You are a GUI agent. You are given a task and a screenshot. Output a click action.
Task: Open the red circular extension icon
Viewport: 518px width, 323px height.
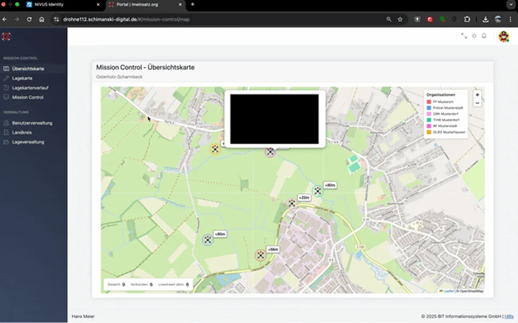tap(430, 19)
